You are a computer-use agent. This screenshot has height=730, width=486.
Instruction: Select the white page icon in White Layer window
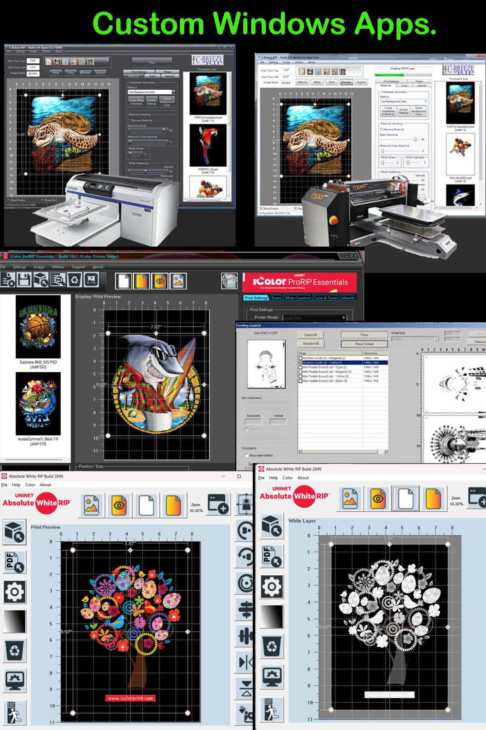pyautogui.click(x=405, y=498)
